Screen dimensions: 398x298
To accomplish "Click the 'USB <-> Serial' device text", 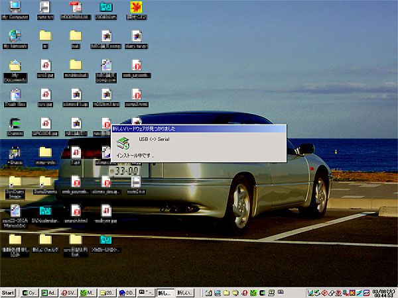I will (x=153, y=140).
